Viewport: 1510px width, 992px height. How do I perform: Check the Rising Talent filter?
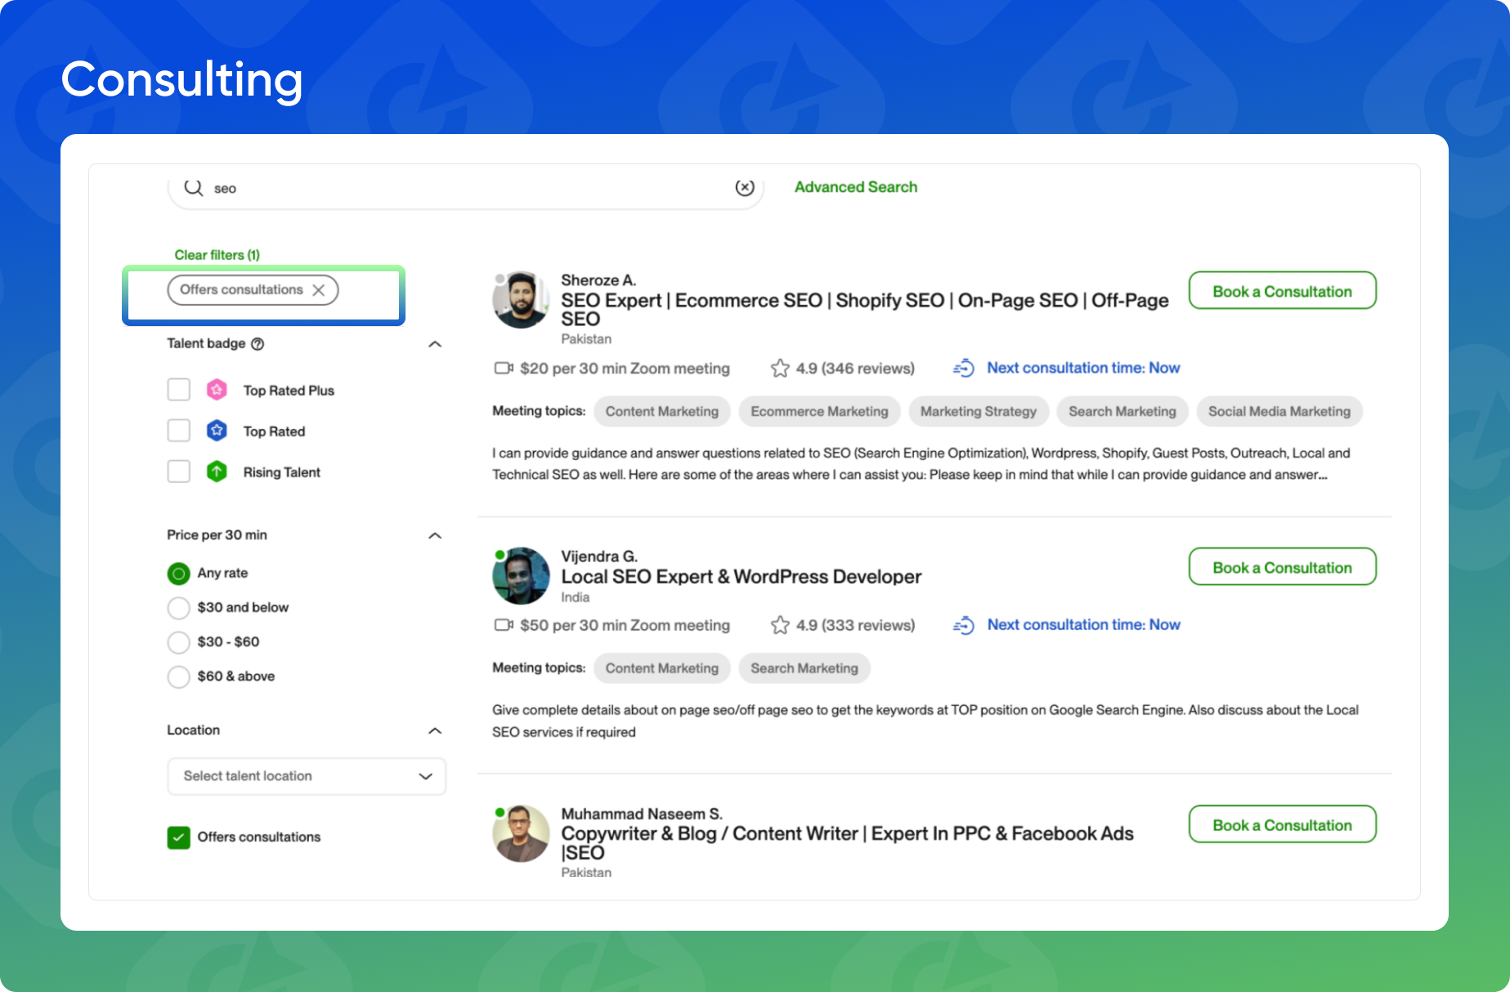pyautogui.click(x=178, y=471)
